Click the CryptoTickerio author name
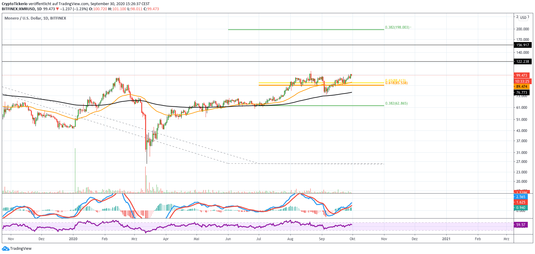 coord(14,4)
